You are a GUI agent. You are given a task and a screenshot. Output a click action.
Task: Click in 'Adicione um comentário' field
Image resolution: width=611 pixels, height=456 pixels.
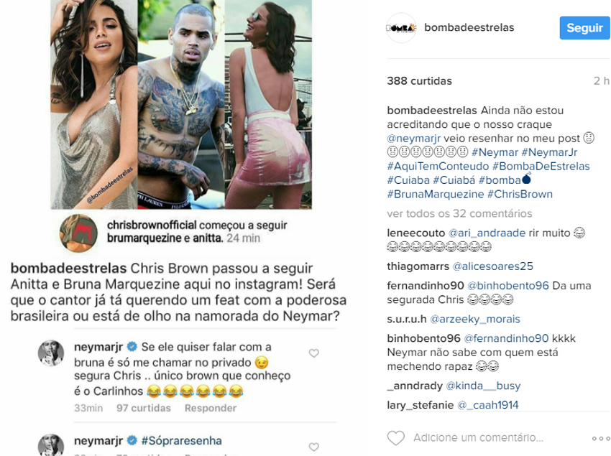click(x=478, y=438)
